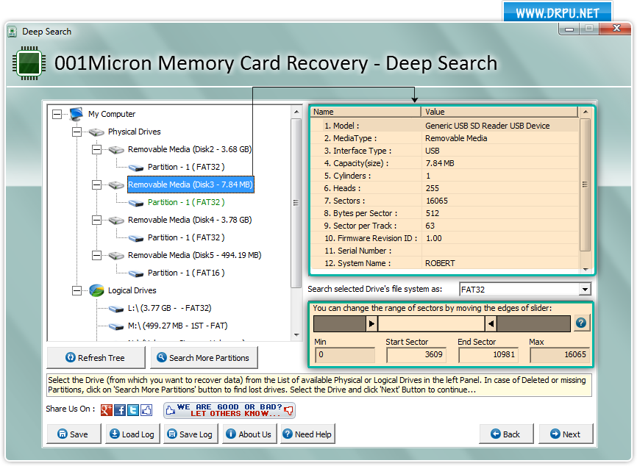The width and height of the screenshot is (637, 466).
Task: Click the Min sector field
Action: coord(345,355)
